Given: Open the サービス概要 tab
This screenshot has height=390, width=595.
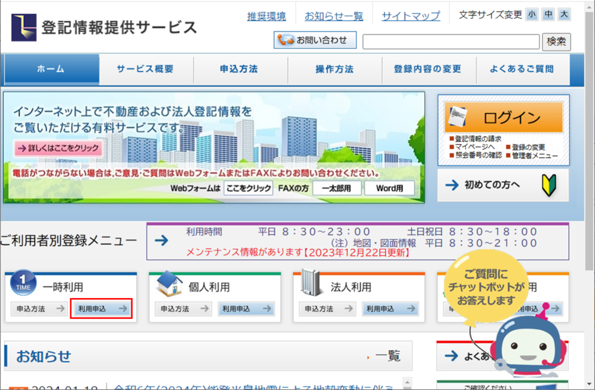Looking at the screenshot, I should [x=145, y=69].
